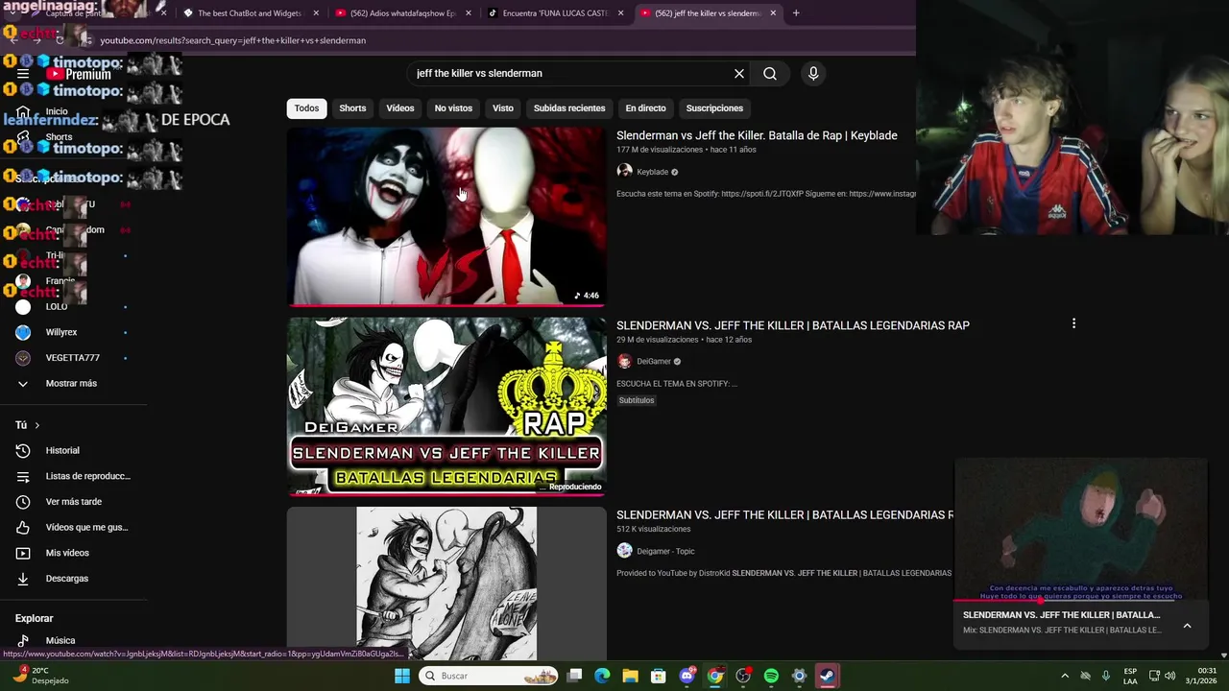Open Google Chrome taskbar icon
Image resolution: width=1229 pixels, height=691 pixels.
coord(715,676)
